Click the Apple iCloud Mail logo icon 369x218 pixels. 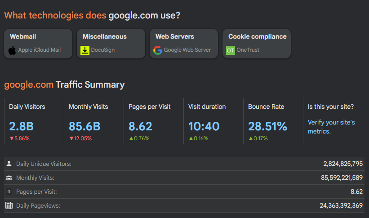coord(12,50)
